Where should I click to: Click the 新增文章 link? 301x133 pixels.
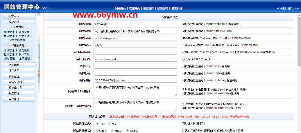(x=24, y=32)
